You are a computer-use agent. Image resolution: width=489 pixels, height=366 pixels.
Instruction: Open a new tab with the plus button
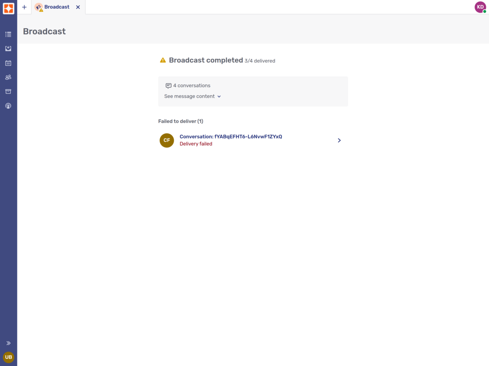(24, 7)
